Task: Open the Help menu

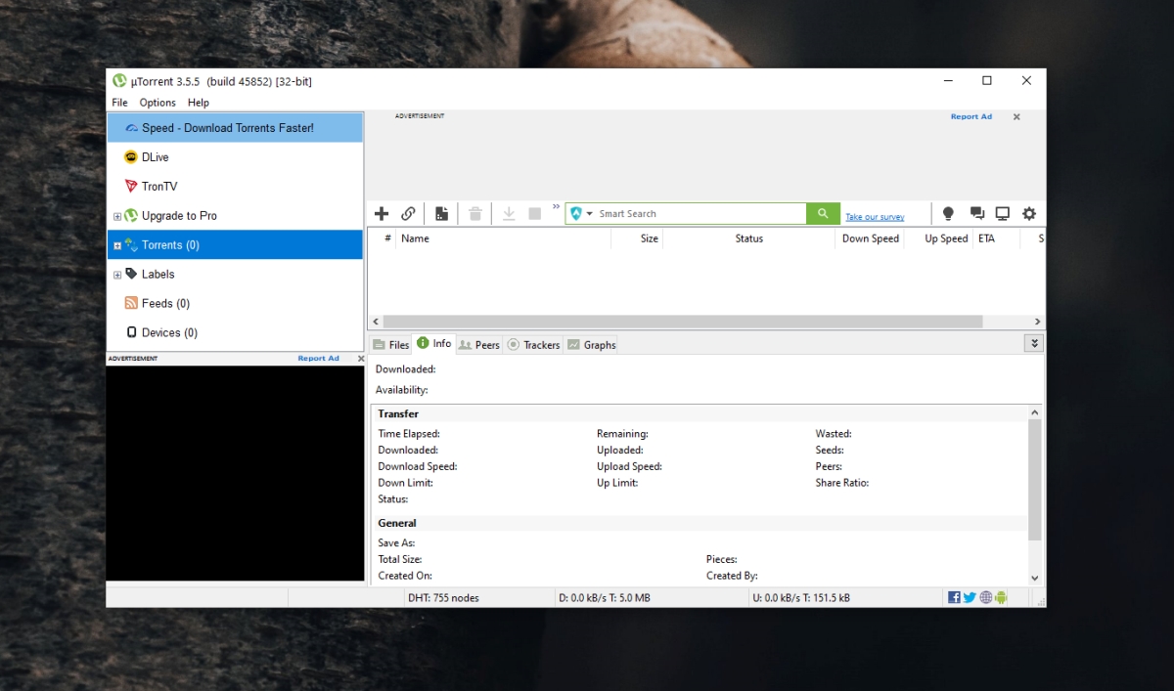Action: (199, 103)
